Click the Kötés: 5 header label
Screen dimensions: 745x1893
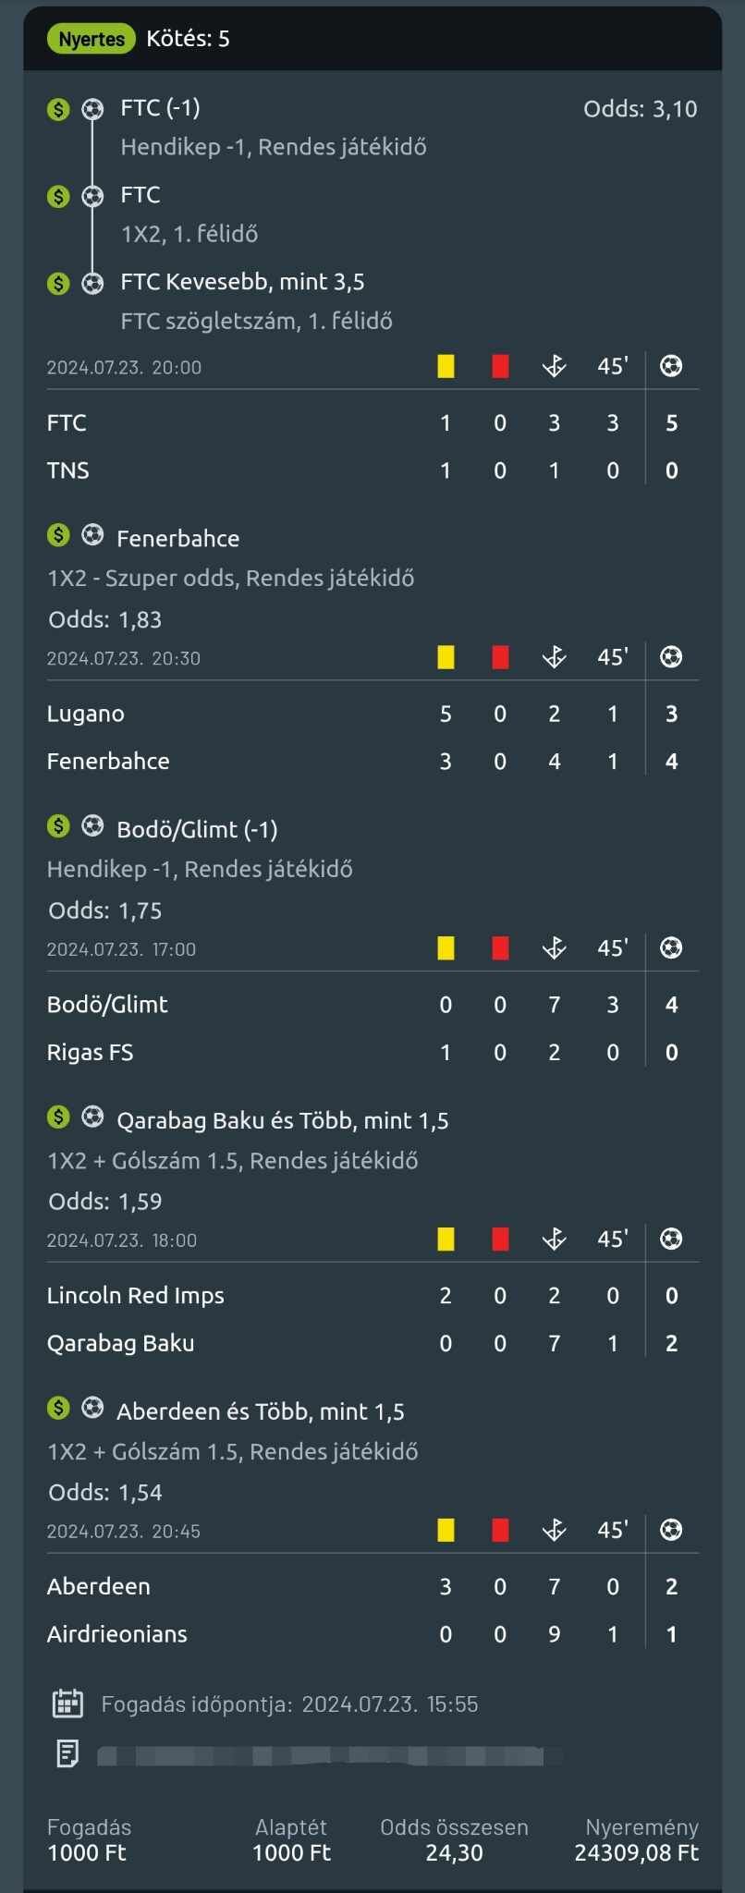click(x=188, y=39)
